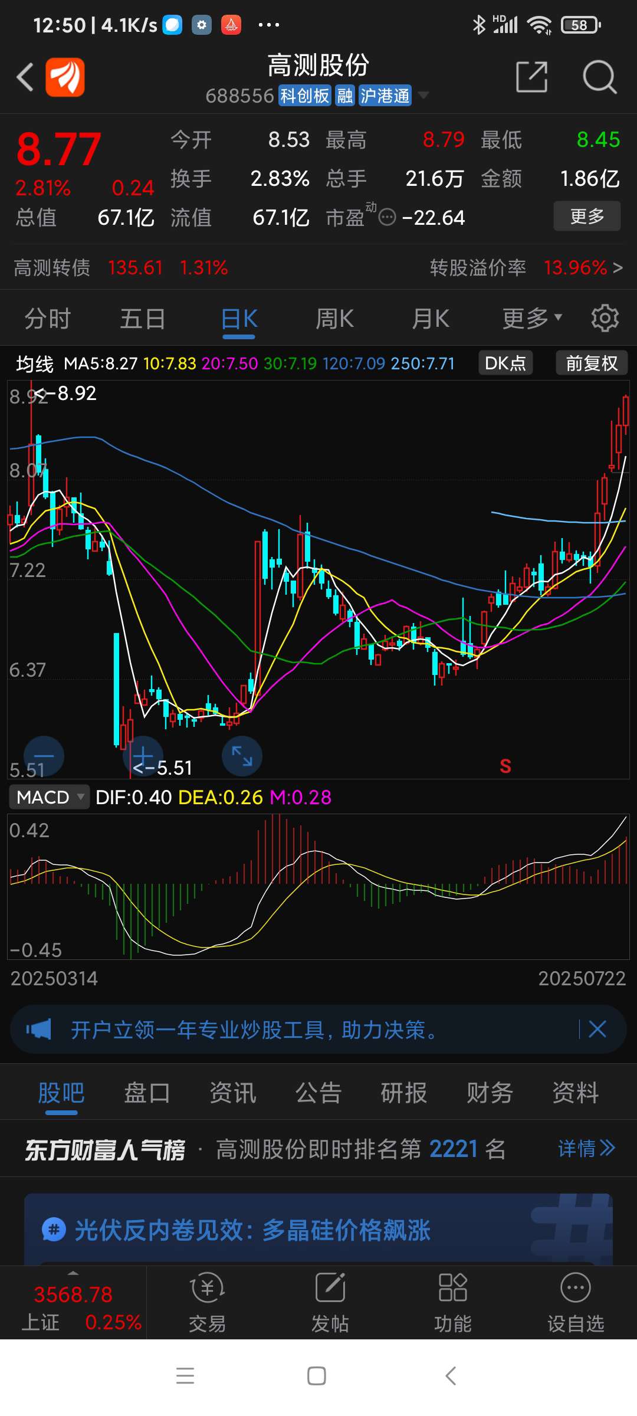
Task: Open the 更多 period dropdown
Action: tap(532, 319)
